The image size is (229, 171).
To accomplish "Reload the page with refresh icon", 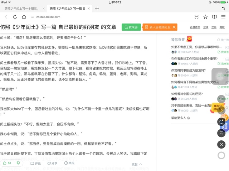I will 14,17.
